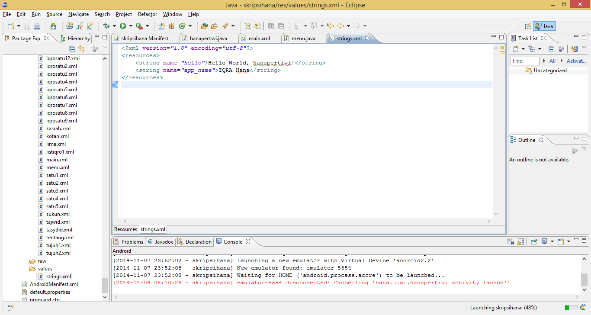Minimize the Outline panel
The height and width of the screenshot is (315, 591).
[576, 139]
